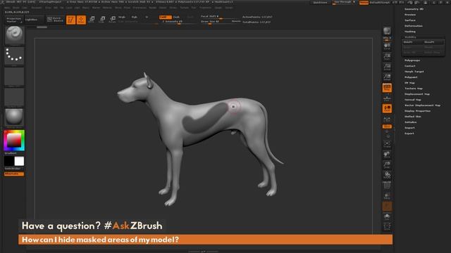Select the white main color swatch
The width and height of the screenshot is (451, 253).
click(x=19, y=161)
